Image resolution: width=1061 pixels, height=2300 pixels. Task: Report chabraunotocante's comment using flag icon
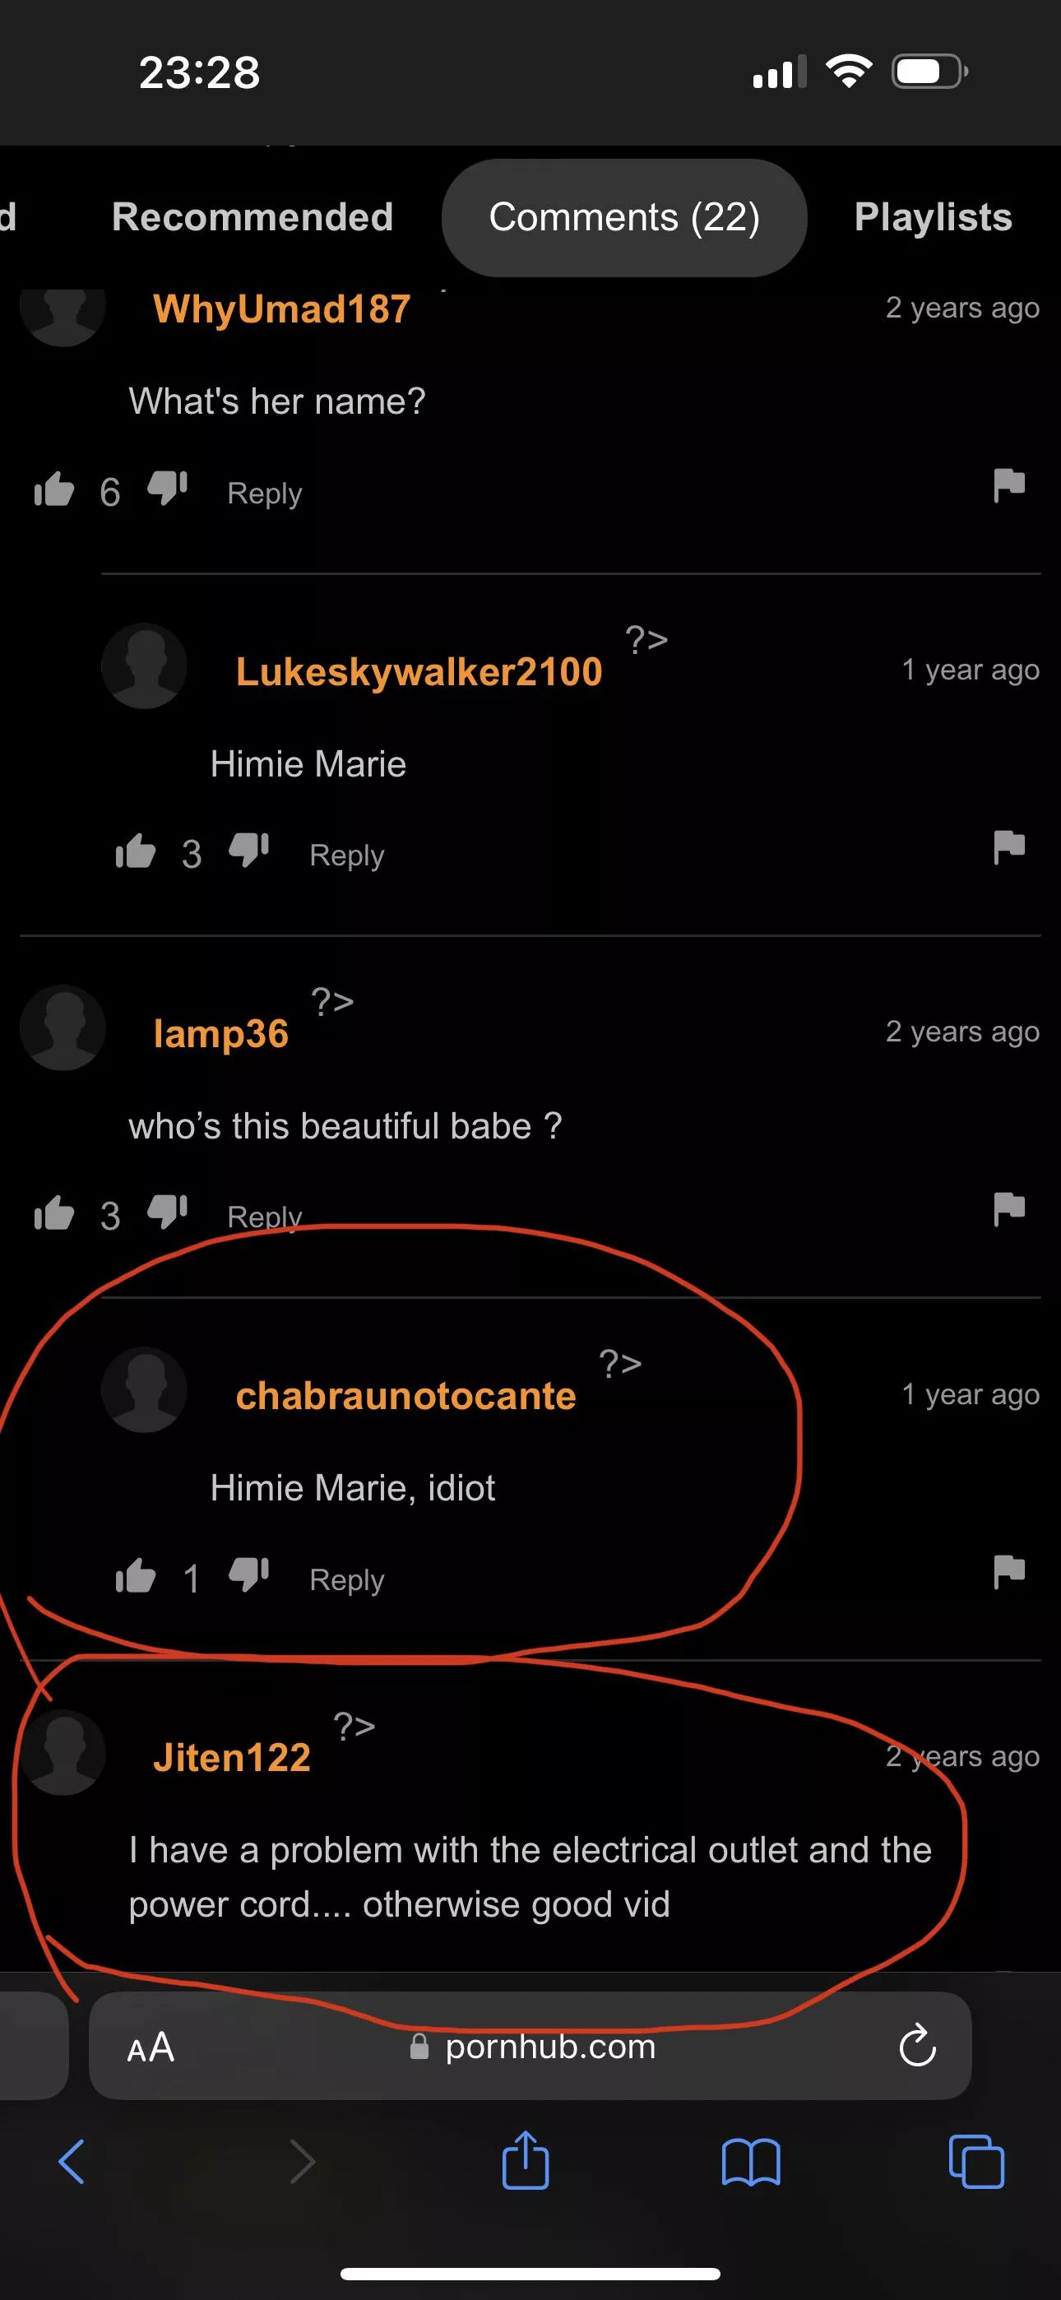1009,1571
